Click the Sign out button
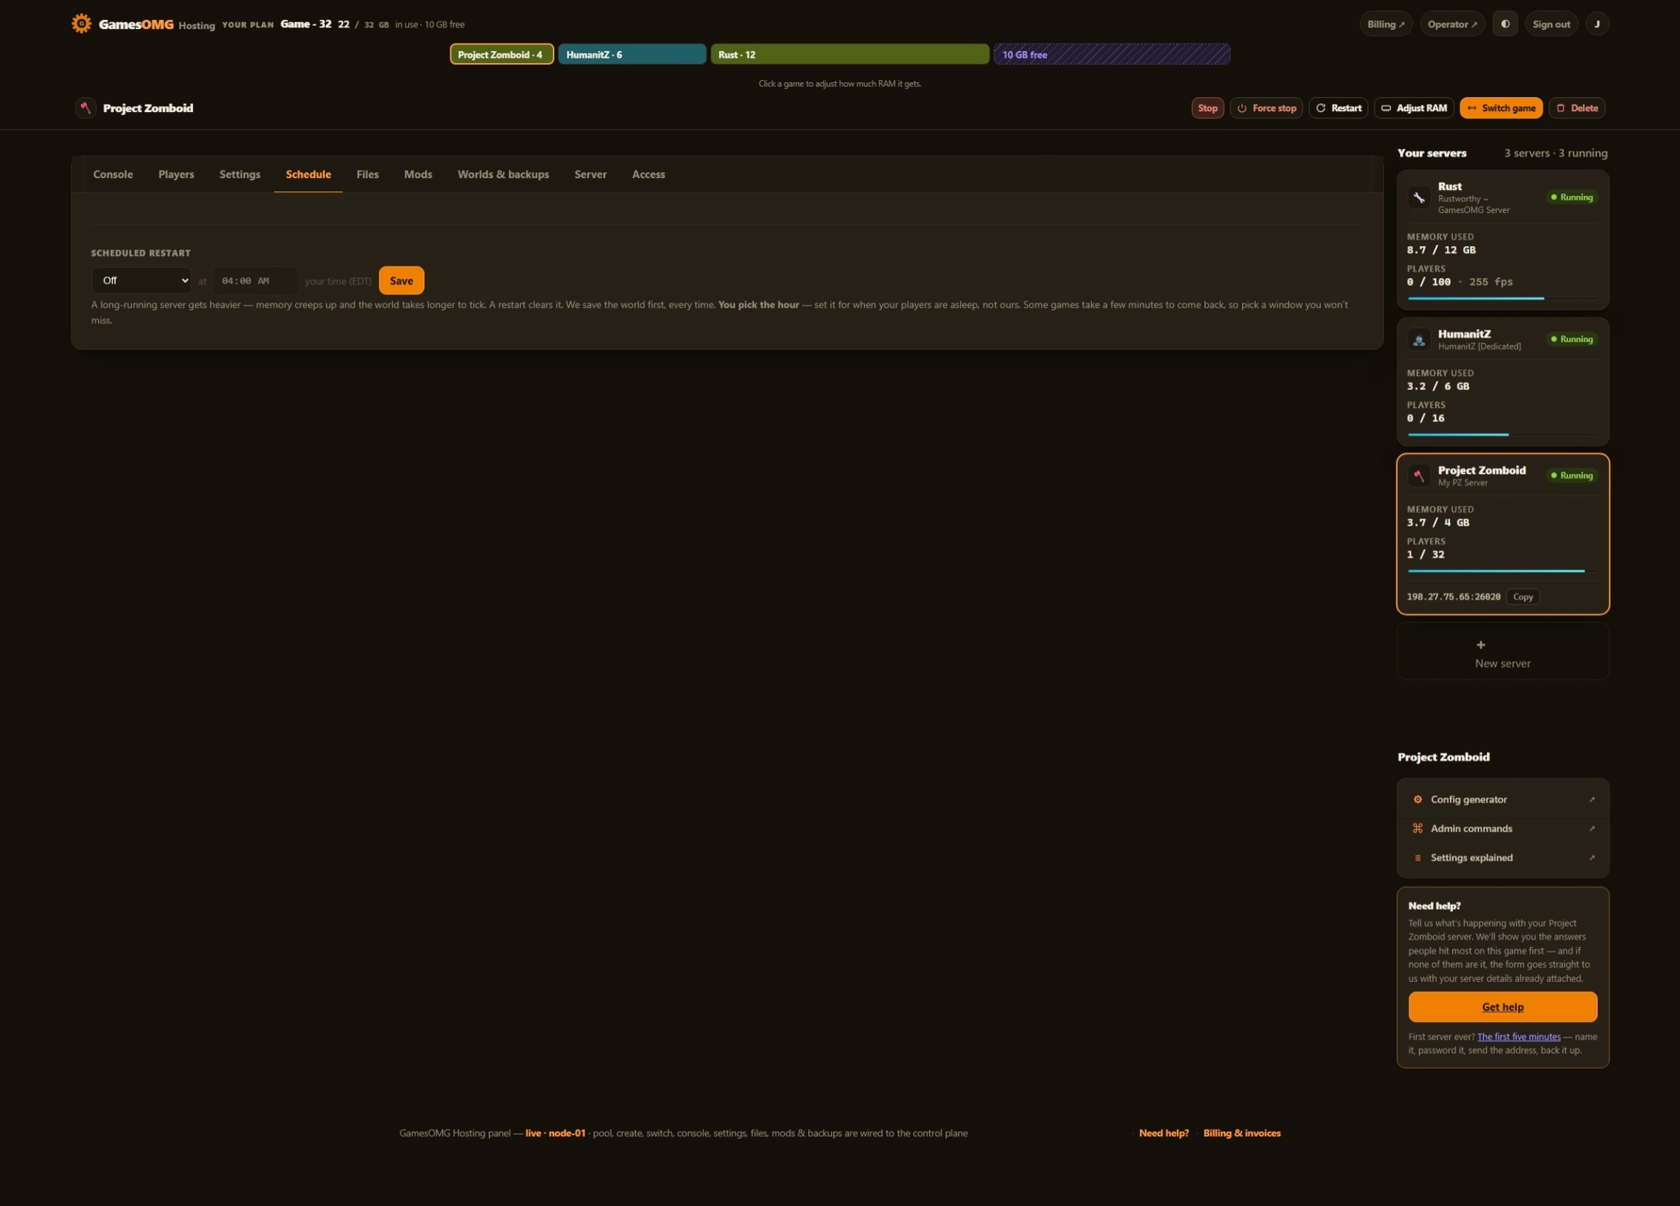This screenshot has height=1206, width=1680. [x=1551, y=24]
